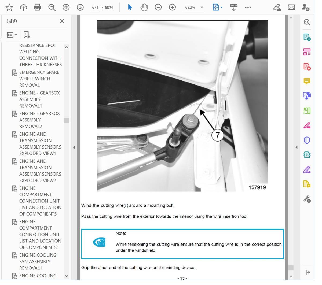The width and height of the screenshot is (322, 285).
Task: Open the Compress PDF tool
Action: point(307,155)
